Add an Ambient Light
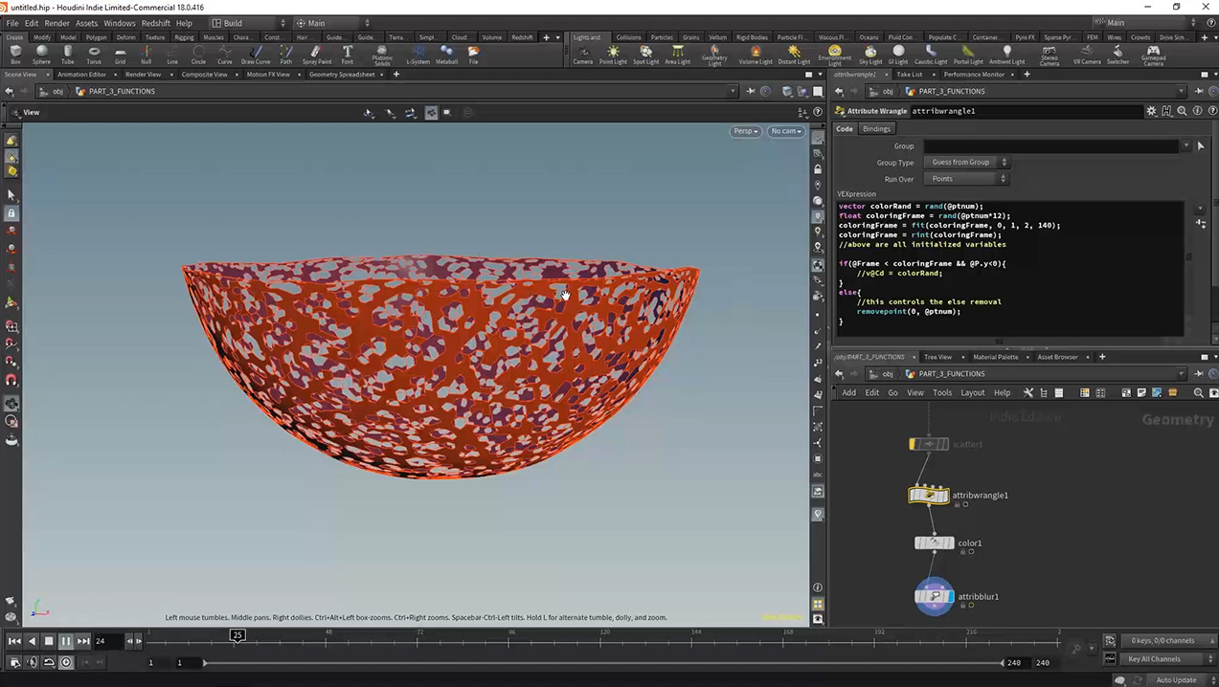Viewport: 1219px width, 687px height. coord(1006,54)
